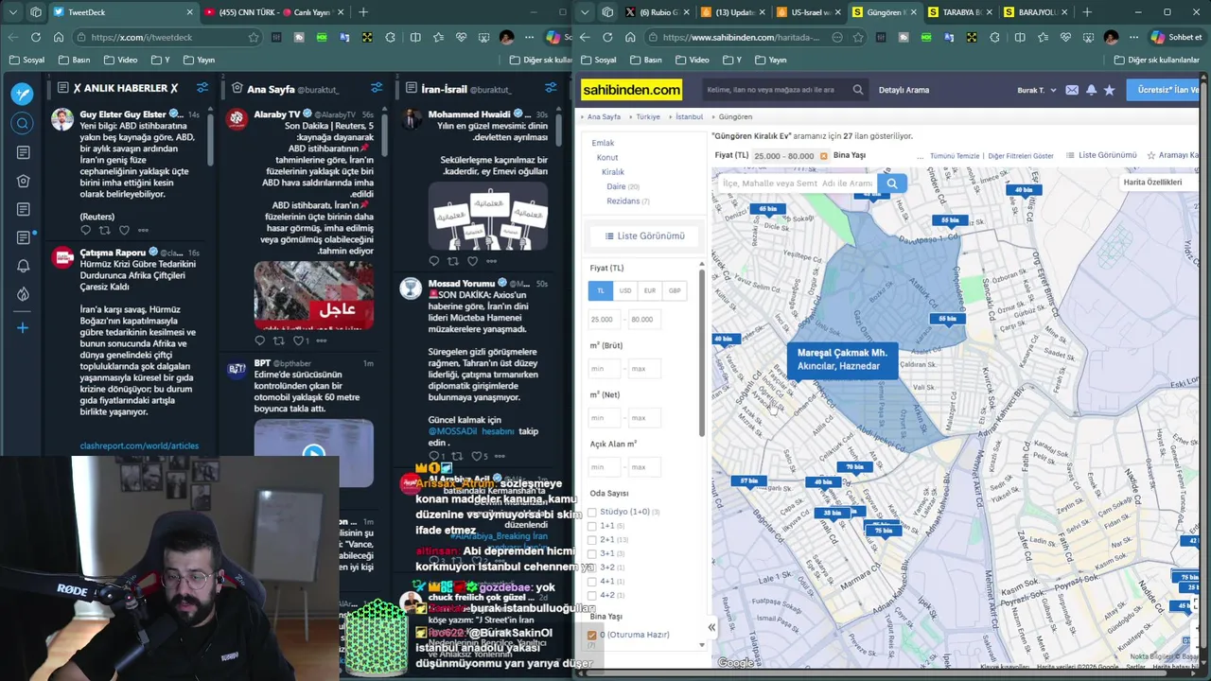The image size is (1211, 681).
Task: Retweet the Guy Elster tweet
Action: (x=105, y=230)
